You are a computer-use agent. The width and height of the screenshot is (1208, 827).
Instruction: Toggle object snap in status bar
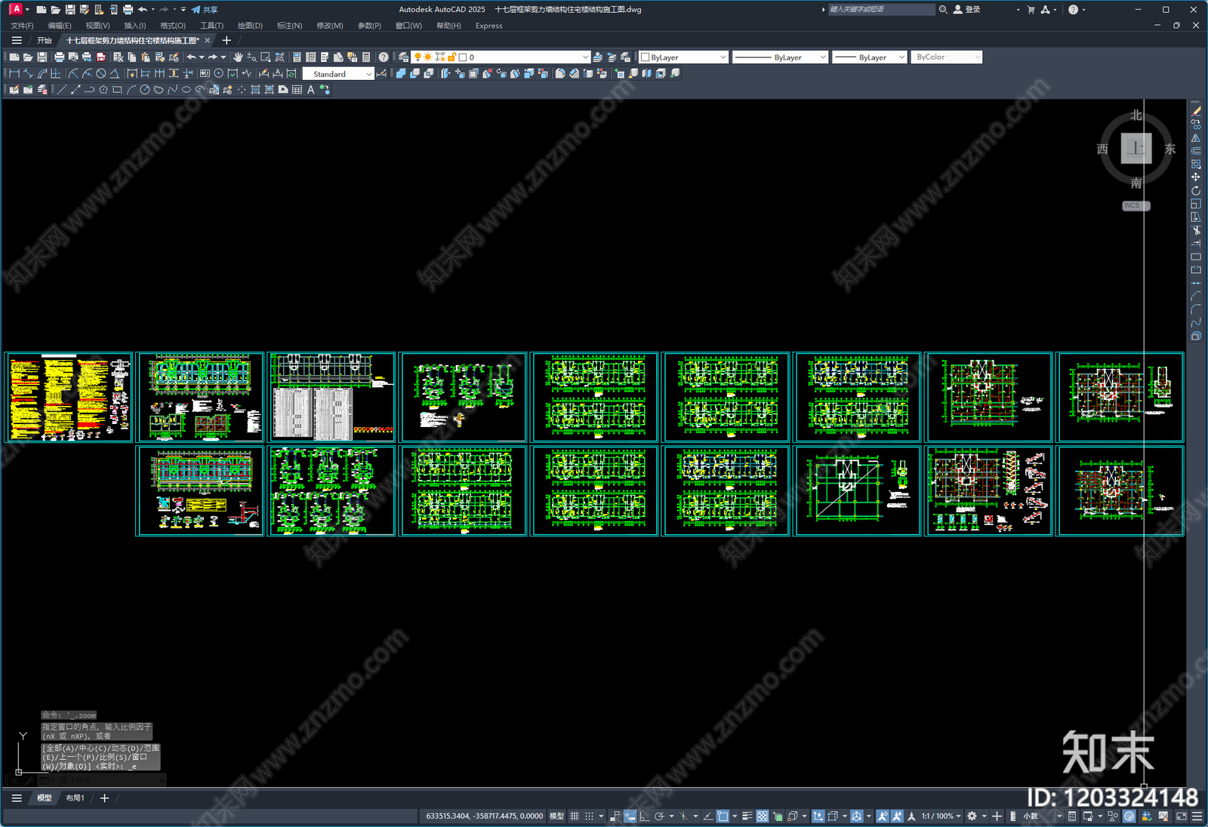click(x=723, y=816)
